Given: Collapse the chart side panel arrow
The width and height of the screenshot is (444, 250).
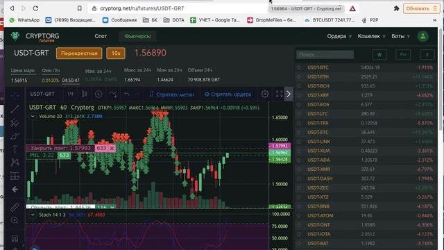Looking at the screenshot, I should [x=289, y=94].
